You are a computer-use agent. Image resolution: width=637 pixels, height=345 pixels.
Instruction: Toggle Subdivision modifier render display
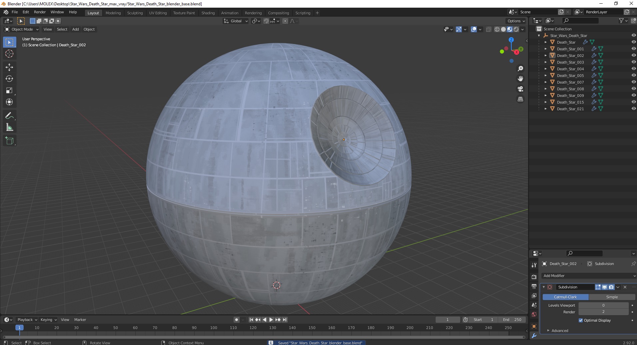click(611, 287)
